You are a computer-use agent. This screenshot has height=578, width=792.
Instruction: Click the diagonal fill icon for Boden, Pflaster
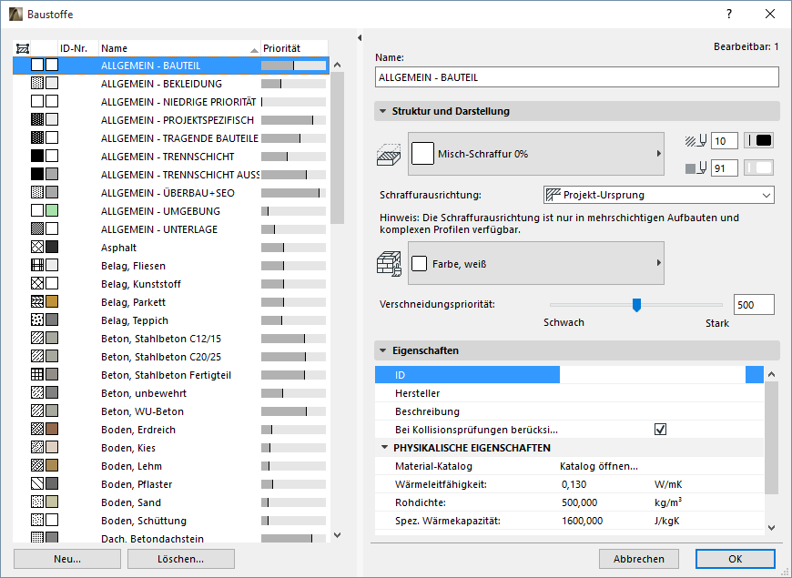click(x=37, y=483)
